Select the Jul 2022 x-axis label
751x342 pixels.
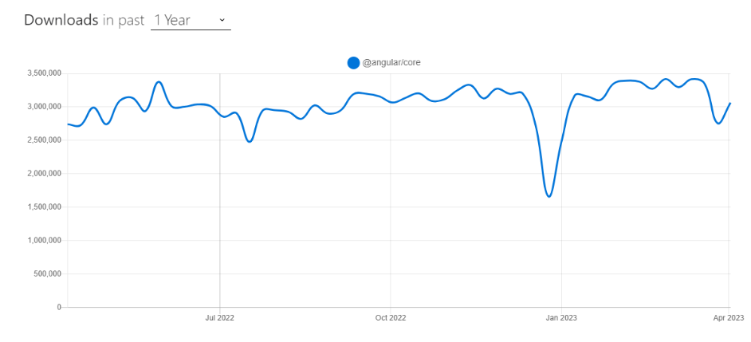coord(220,317)
